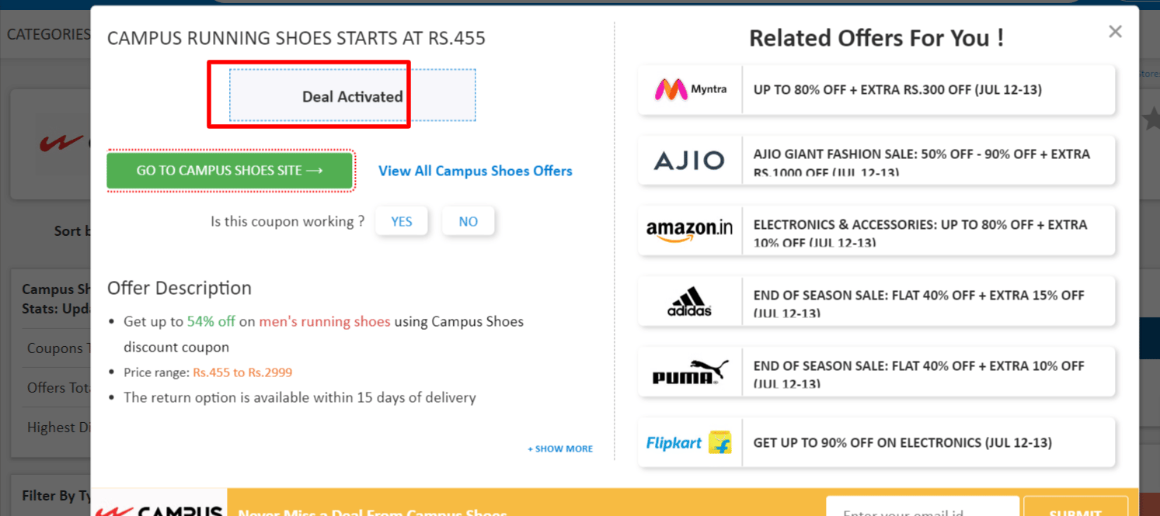This screenshot has height=516, width=1160.
Task: Click the Myntra logo icon
Action: 690,90
